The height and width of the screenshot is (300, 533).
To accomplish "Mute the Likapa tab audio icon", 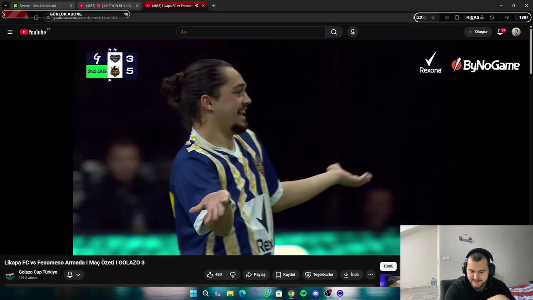I will pyautogui.click(x=197, y=6).
